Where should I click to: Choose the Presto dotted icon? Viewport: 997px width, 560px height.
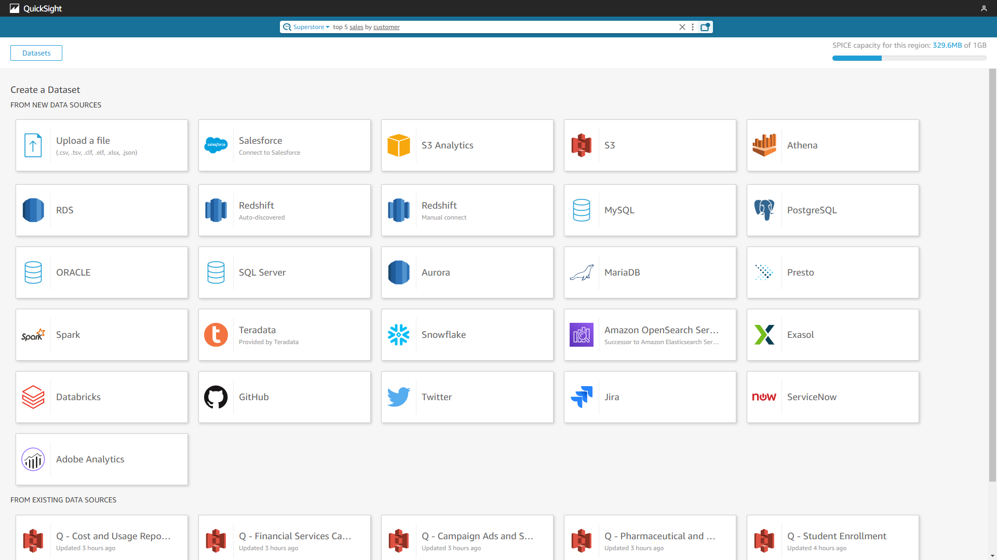[x=764, y=272]
